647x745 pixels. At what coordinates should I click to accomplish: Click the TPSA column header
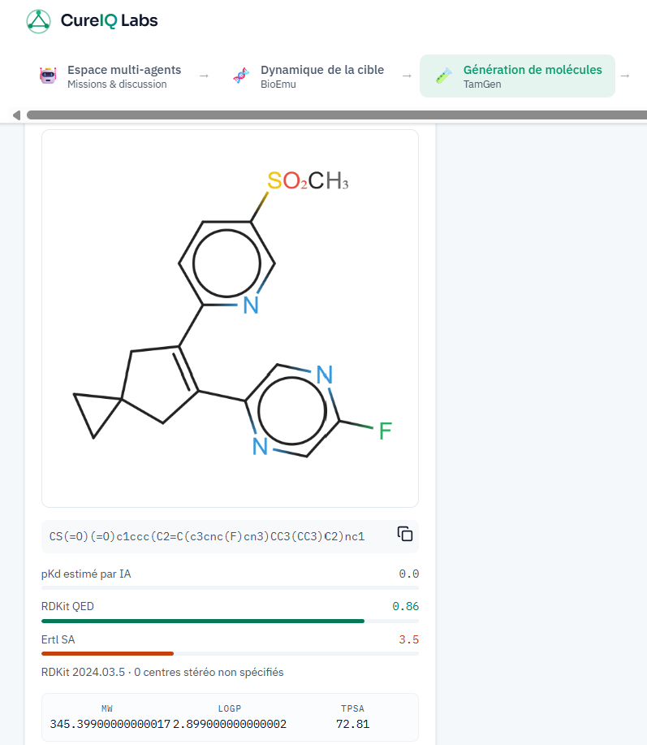tap(352, 708)
